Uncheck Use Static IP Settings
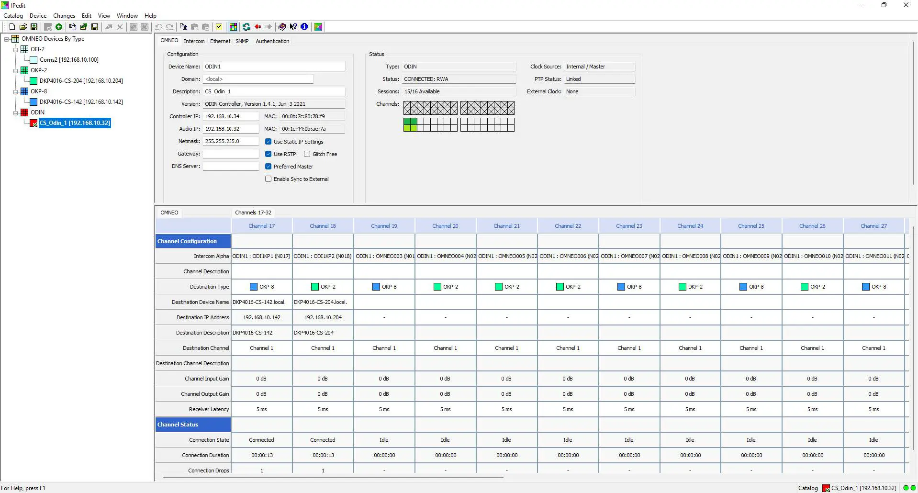Viewport: 918px width, 493px height. 269,142
